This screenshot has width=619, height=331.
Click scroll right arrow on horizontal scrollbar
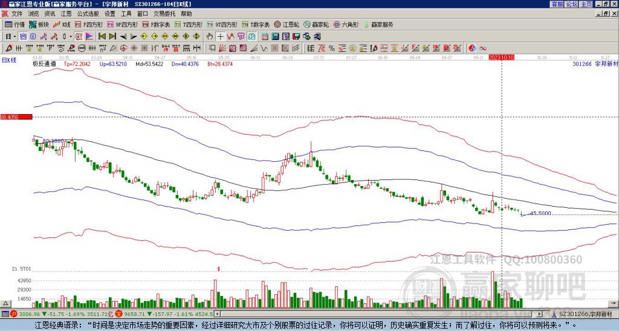540,314
